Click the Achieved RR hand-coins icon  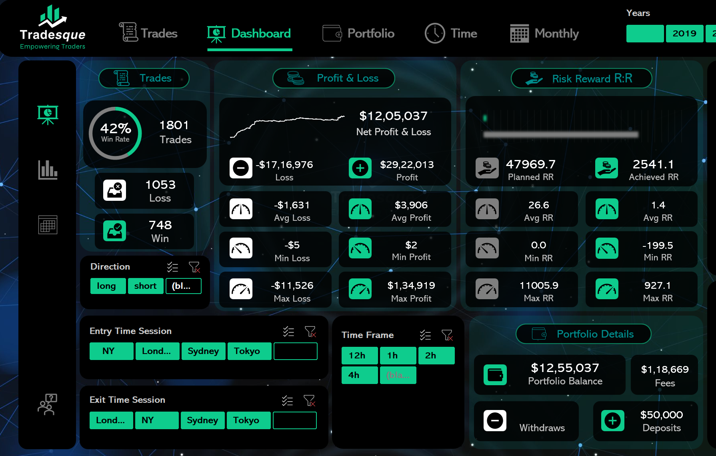click(606, 168)
